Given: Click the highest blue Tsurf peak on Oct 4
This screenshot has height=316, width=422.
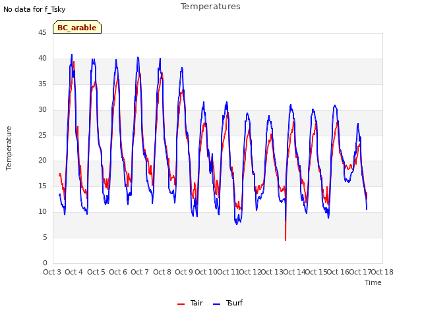Looking at the screenshot, I should click(x=72, y=55).
